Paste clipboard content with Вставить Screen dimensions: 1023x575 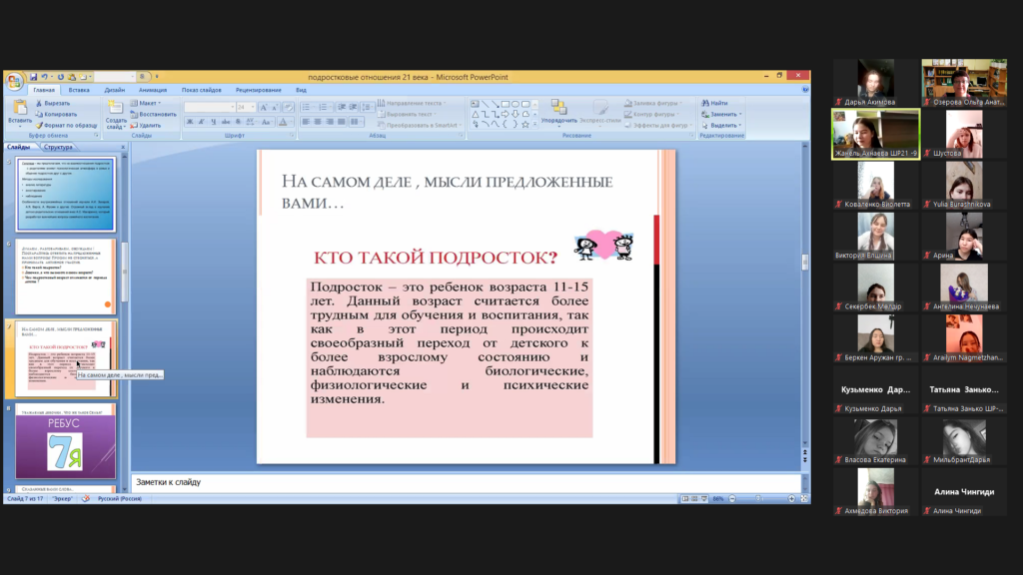[20, 112]
